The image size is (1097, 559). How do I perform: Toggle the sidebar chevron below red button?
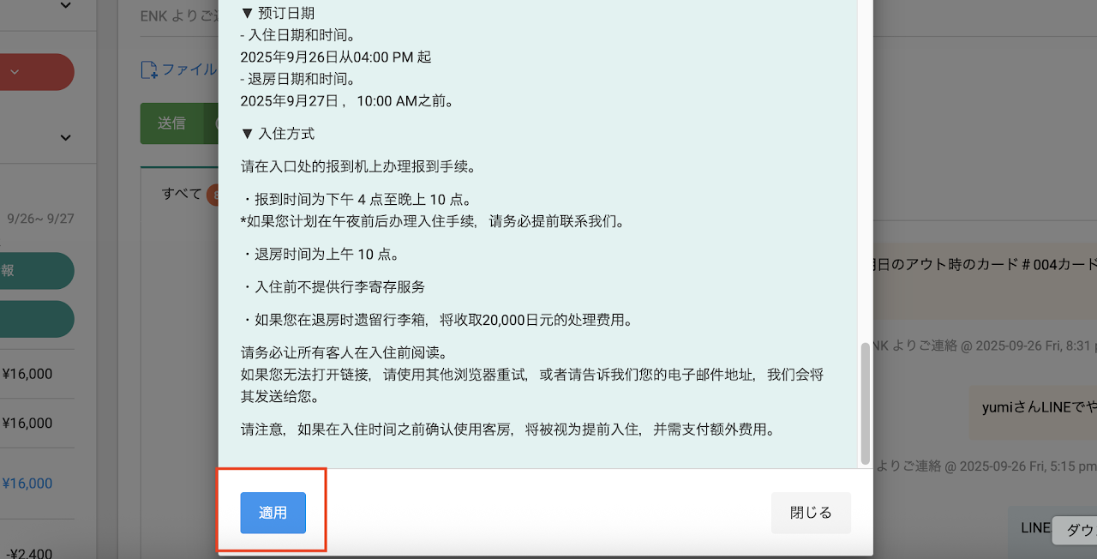pos(67,137)
